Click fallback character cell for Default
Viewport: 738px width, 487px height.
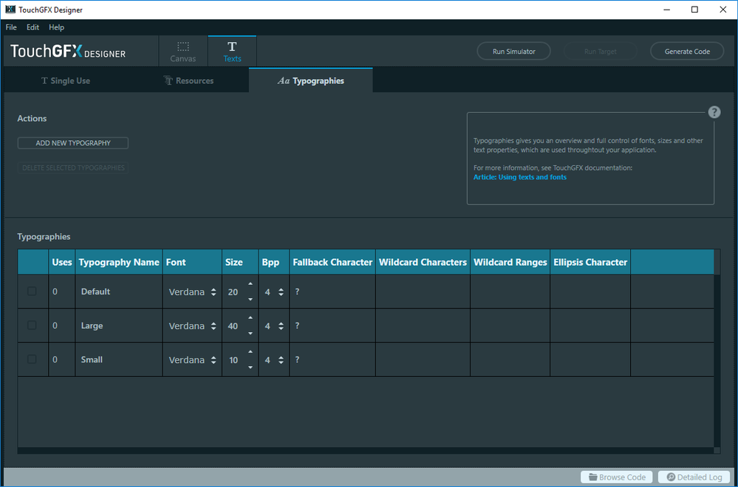[x=332, y=291]
